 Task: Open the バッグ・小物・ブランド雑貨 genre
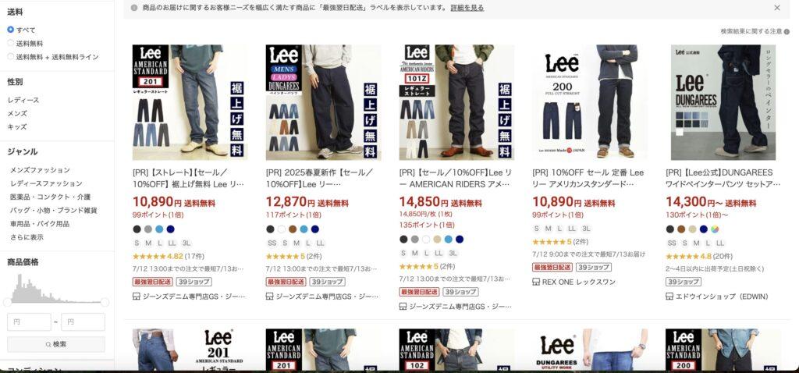point(54,210)
